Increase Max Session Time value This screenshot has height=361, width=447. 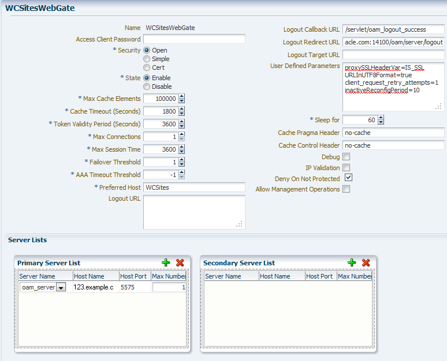[181, 147]
